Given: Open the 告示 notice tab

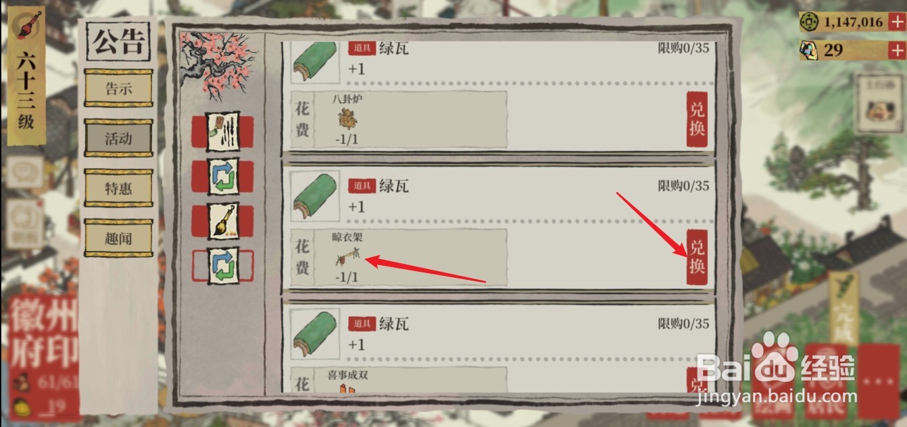Looking at the screenshot, I should (118, 88).
